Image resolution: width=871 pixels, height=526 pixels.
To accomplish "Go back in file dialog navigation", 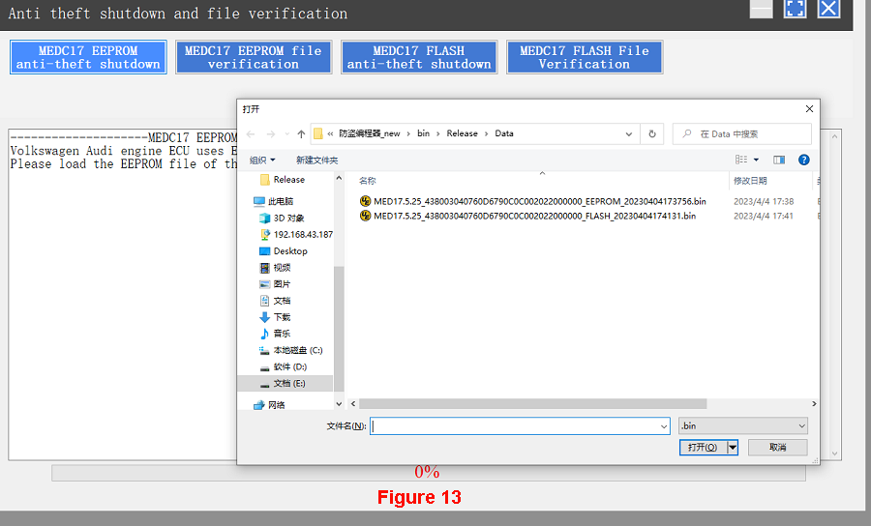I will [251, 133].
